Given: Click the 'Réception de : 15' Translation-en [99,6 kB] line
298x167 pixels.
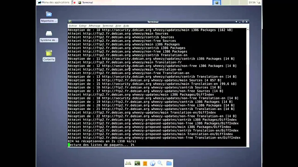Looking at the screenshot, I should tap(152, 84).
